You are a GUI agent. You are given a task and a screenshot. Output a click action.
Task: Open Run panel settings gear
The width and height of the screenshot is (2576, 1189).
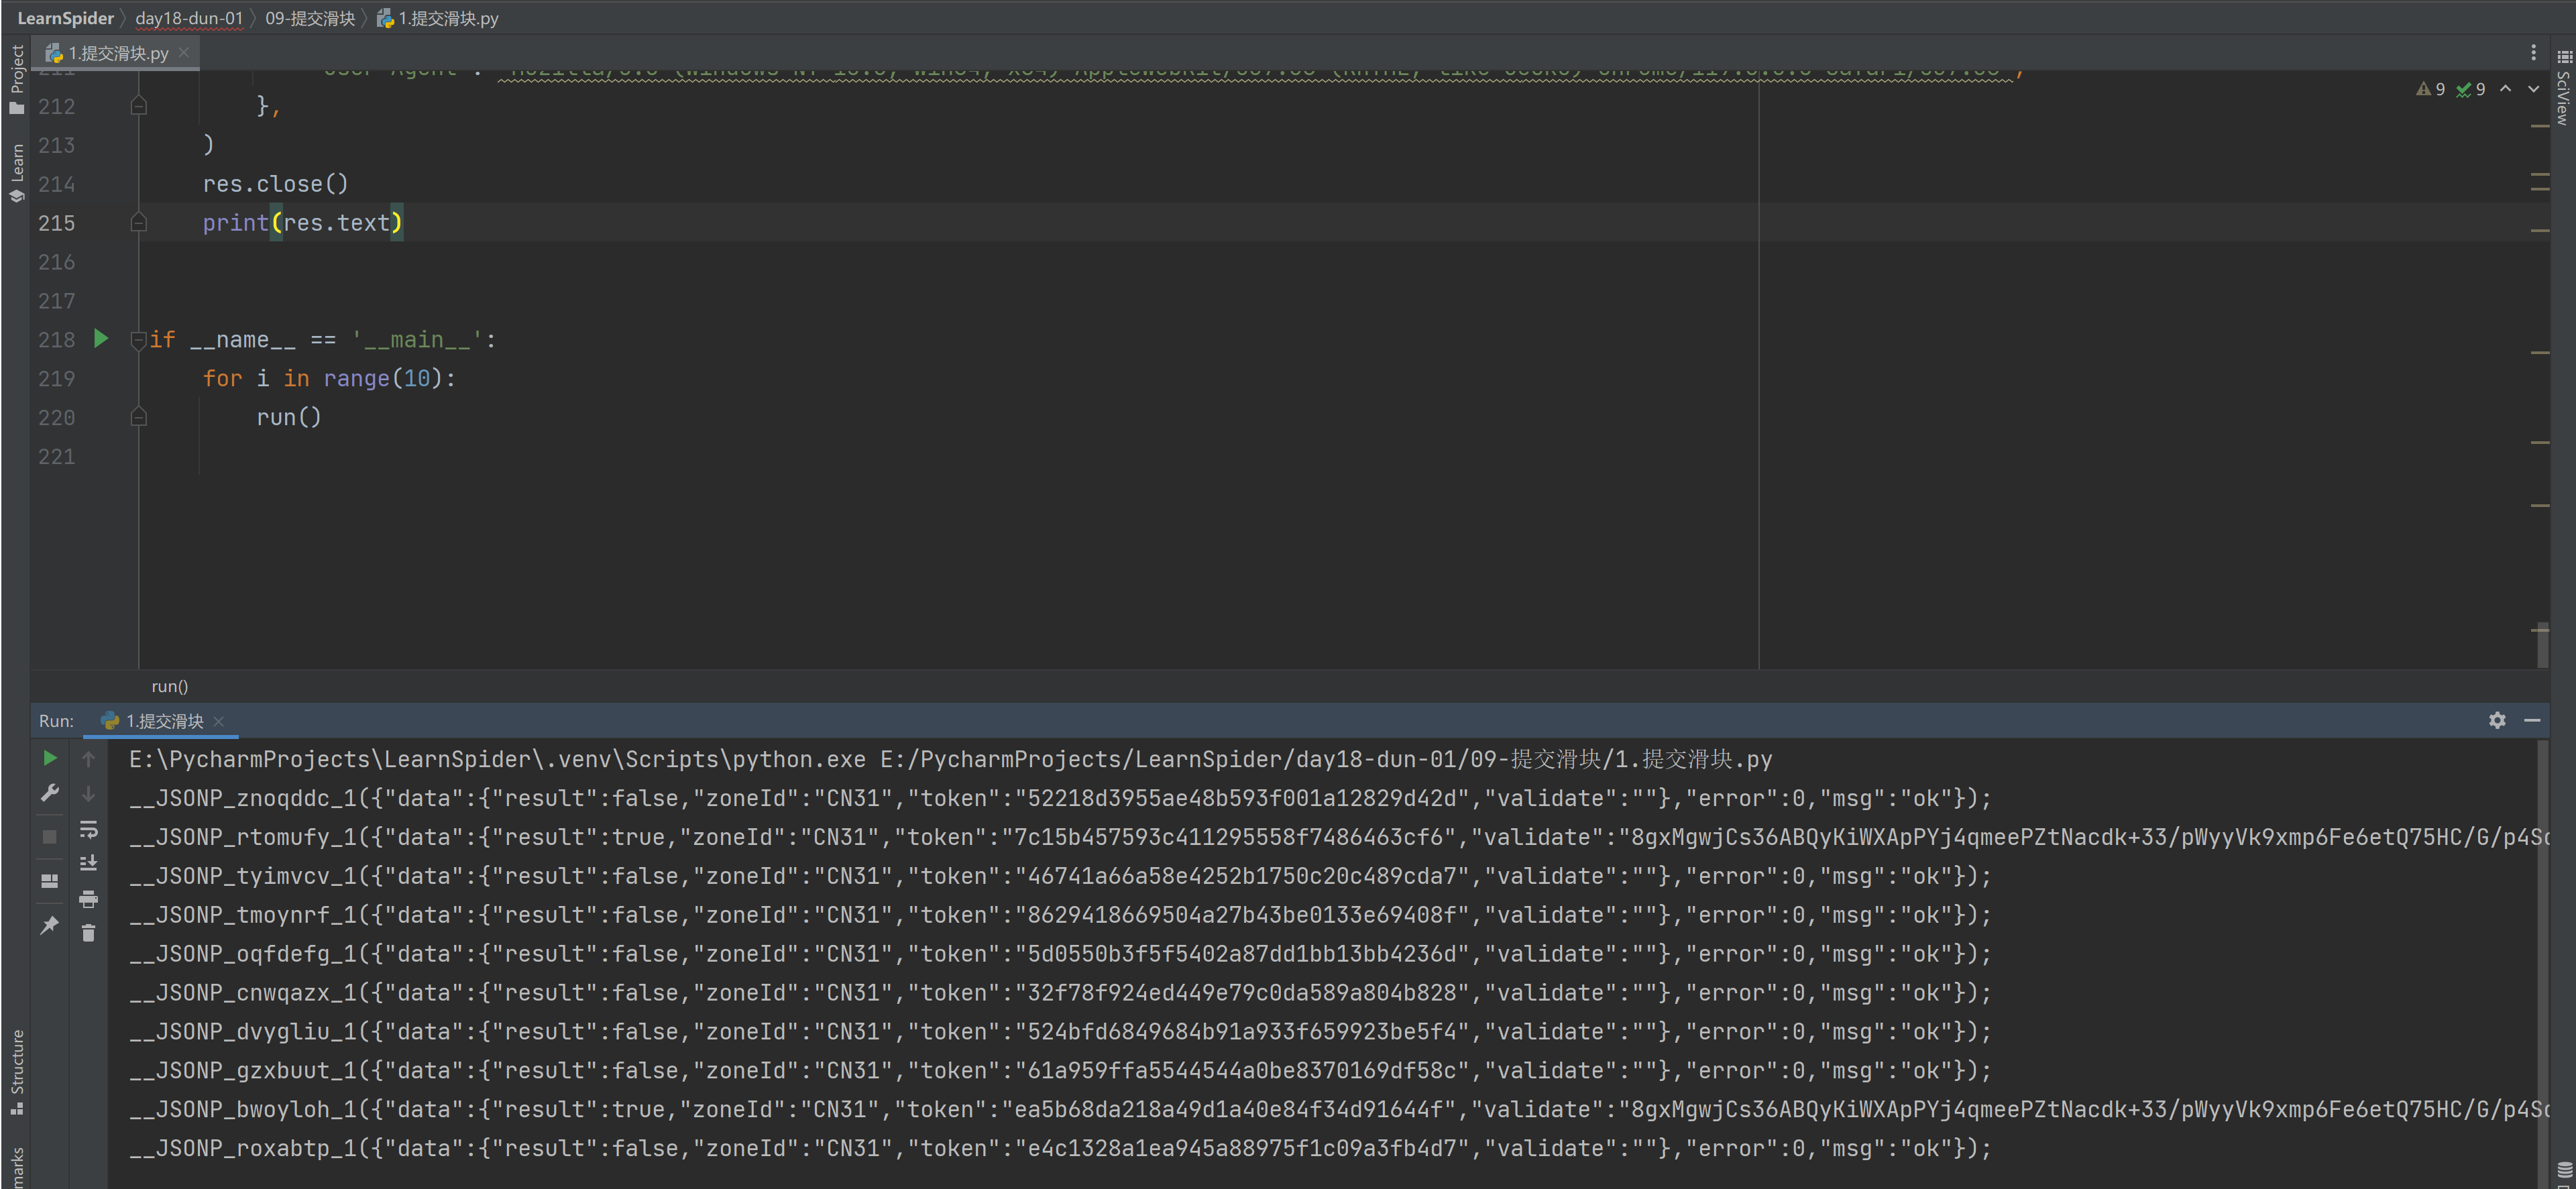tap(2497, 720)
